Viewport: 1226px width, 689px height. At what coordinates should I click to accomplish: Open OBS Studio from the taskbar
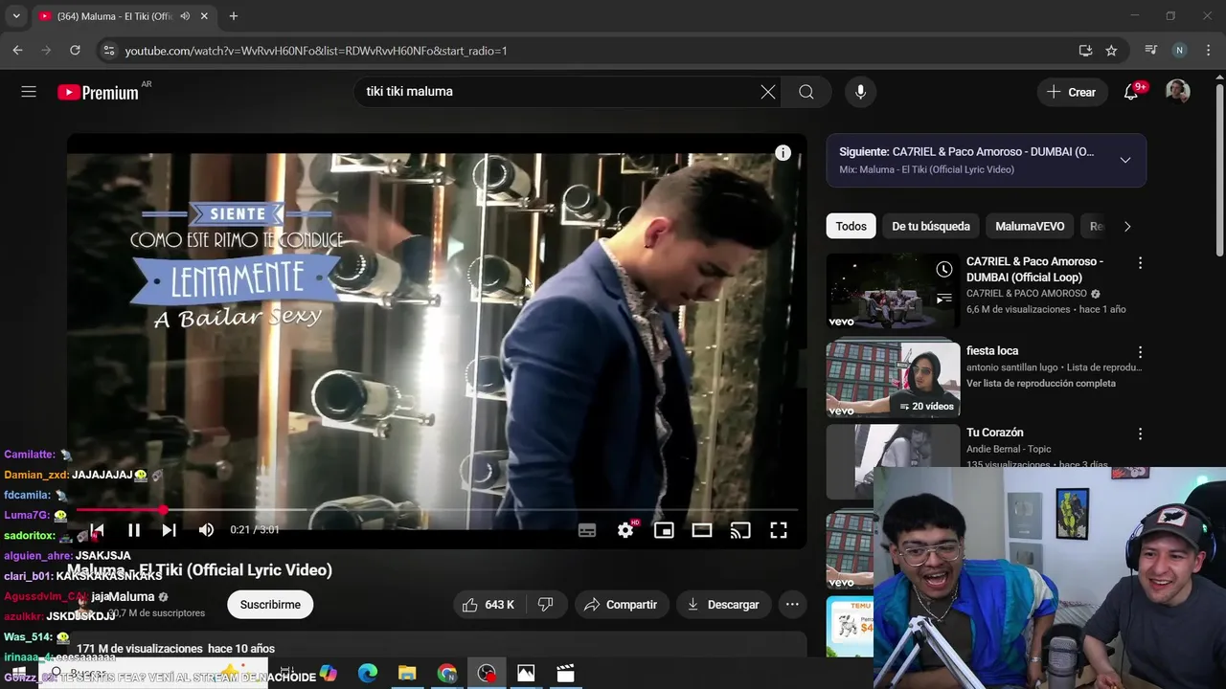(x=487, y=674)
